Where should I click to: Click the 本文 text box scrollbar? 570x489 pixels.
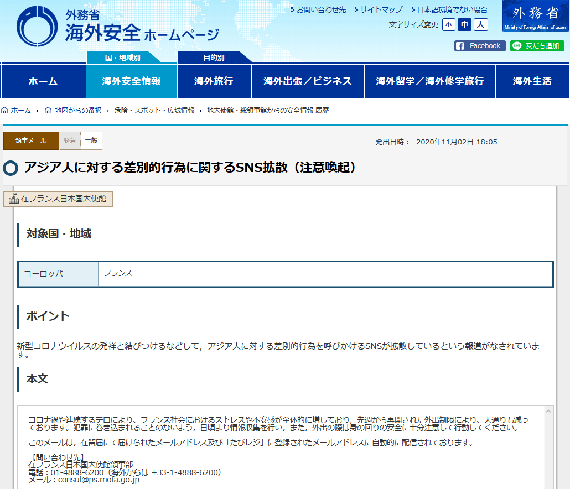click(548, 448)
